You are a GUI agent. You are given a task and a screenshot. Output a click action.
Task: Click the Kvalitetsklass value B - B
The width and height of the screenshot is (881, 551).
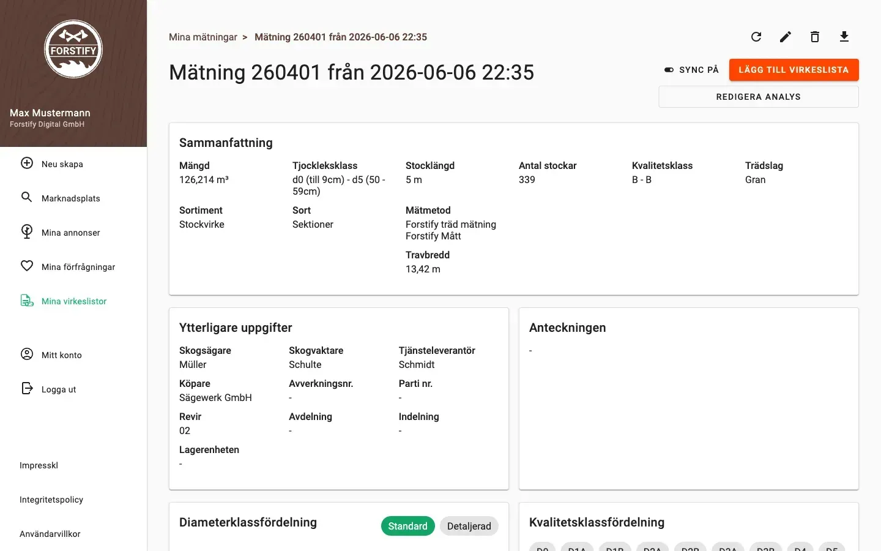pyautogui.click(x=642, y=179)
